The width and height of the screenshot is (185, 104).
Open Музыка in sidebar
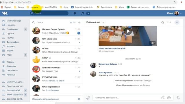tap(10, 46)
